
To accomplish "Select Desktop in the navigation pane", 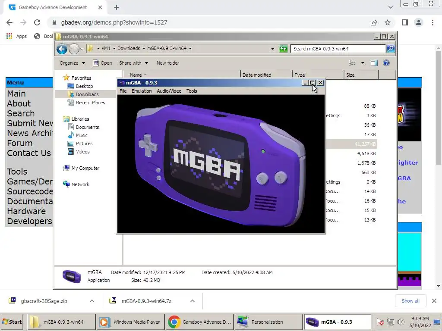I will (x=84, y=86).
